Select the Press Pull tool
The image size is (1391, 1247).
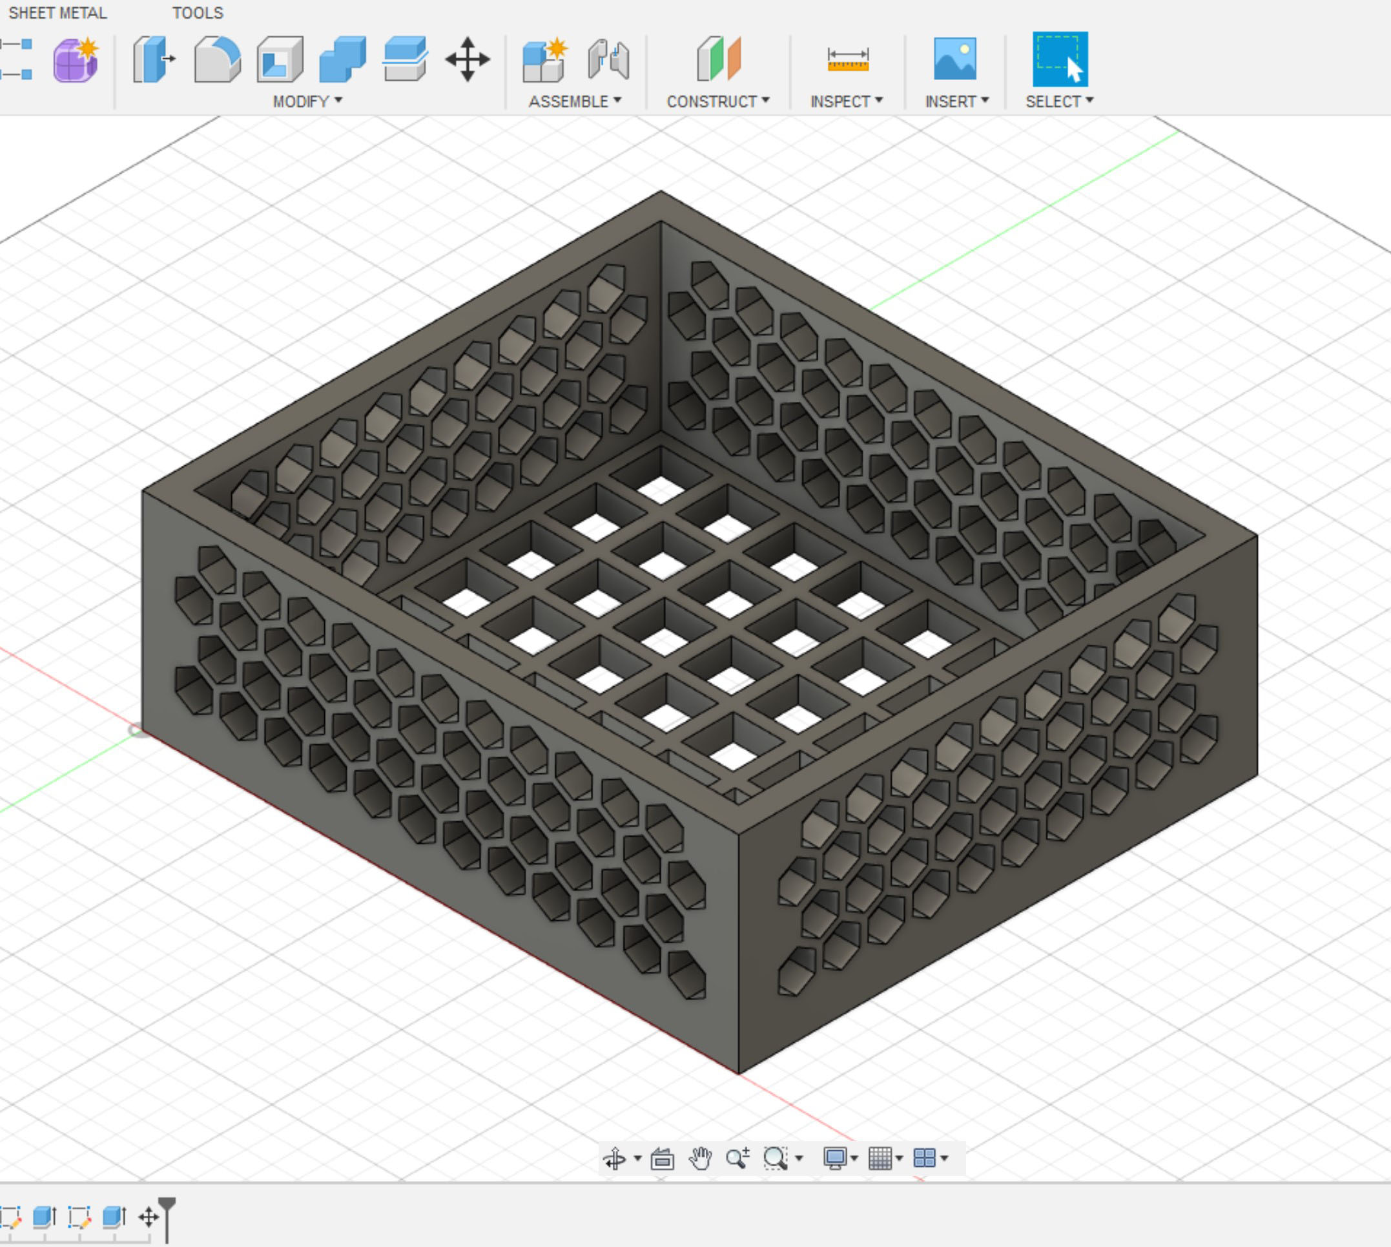(154, 59)
